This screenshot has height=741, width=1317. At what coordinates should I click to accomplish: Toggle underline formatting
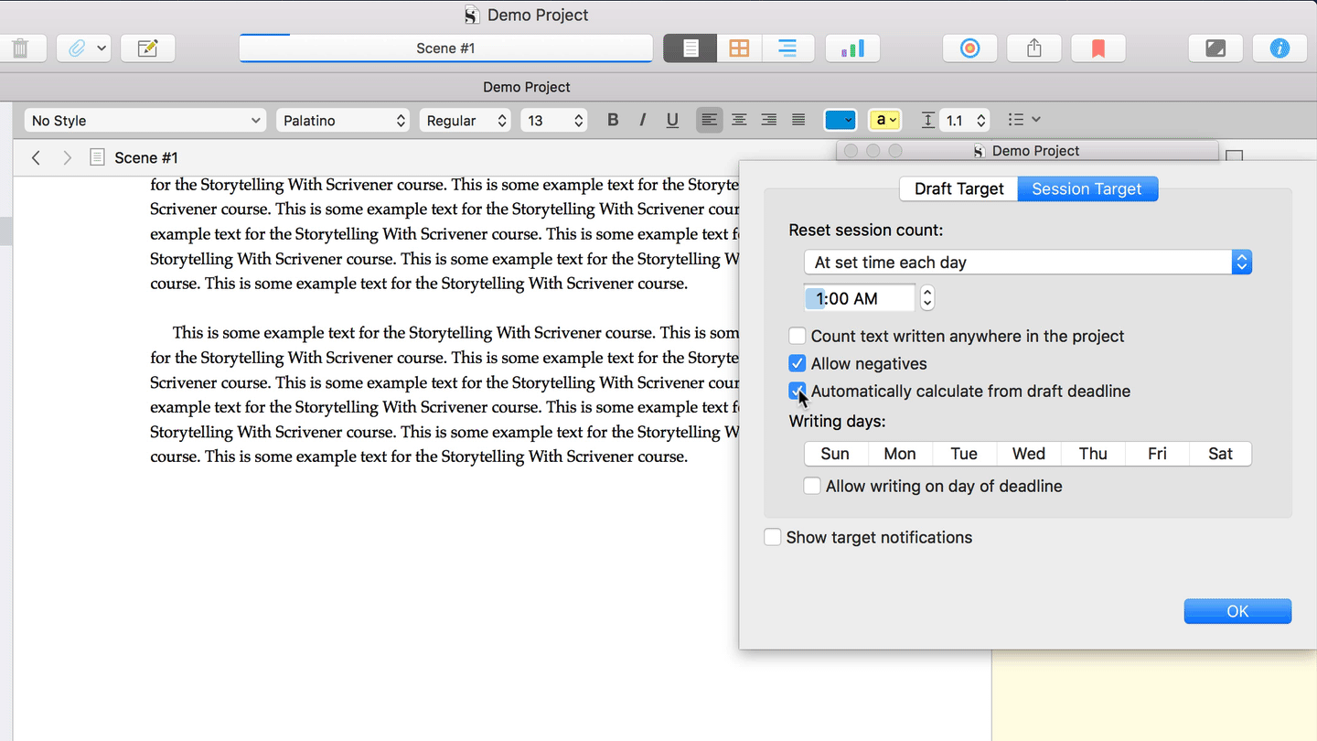click(x=672, y=120)
